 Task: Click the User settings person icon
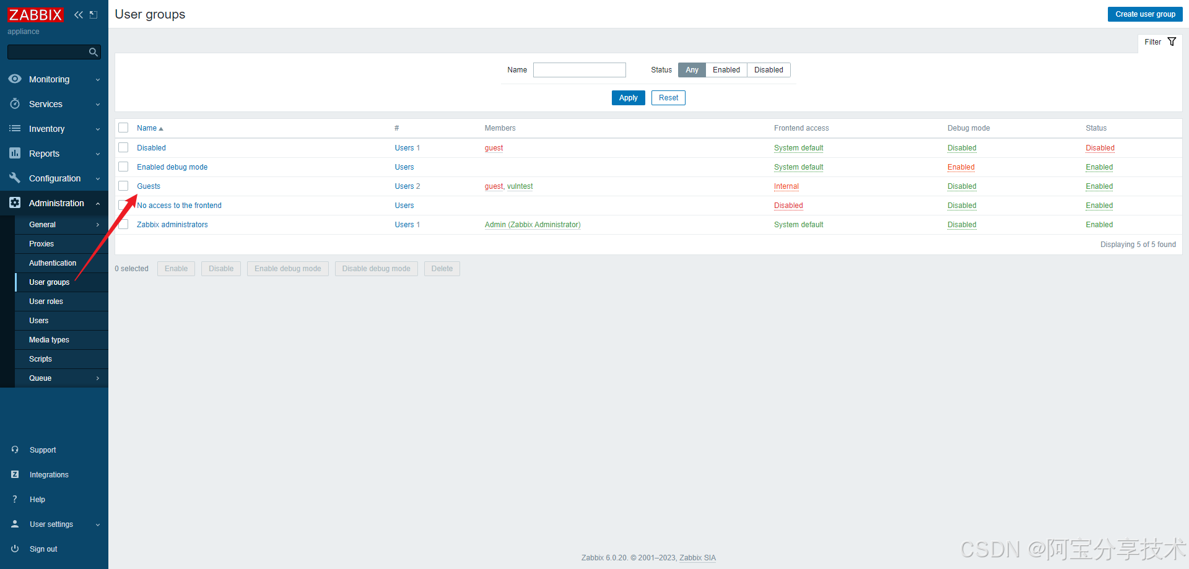click(x=15, y=524)
